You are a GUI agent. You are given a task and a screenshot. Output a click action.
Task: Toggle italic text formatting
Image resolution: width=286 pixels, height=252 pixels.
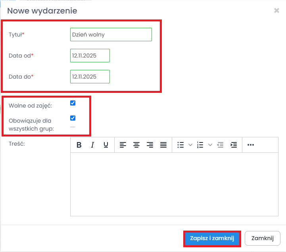[92, 145]
